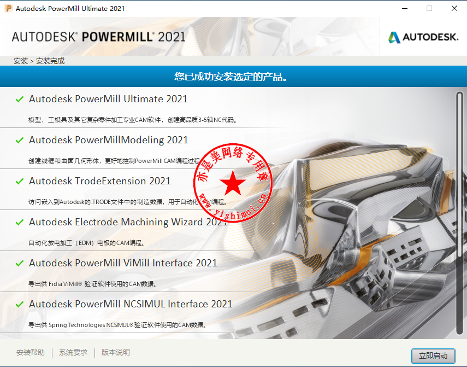Close the PowerMill installer window
The image size is (467, 367).
click(x=454, y=8)
